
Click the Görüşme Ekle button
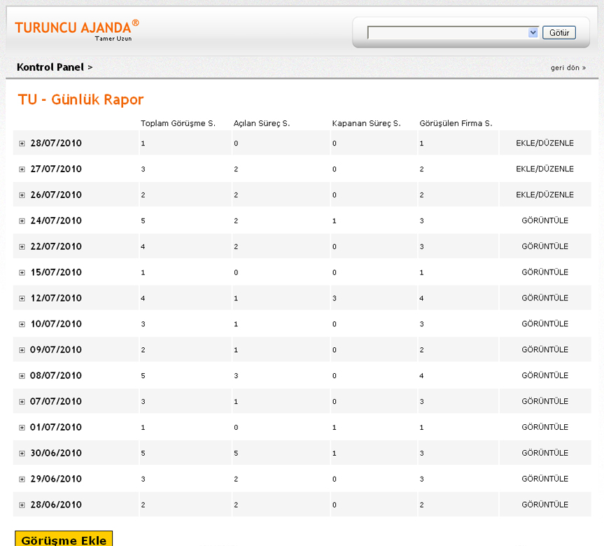[64, 540]
